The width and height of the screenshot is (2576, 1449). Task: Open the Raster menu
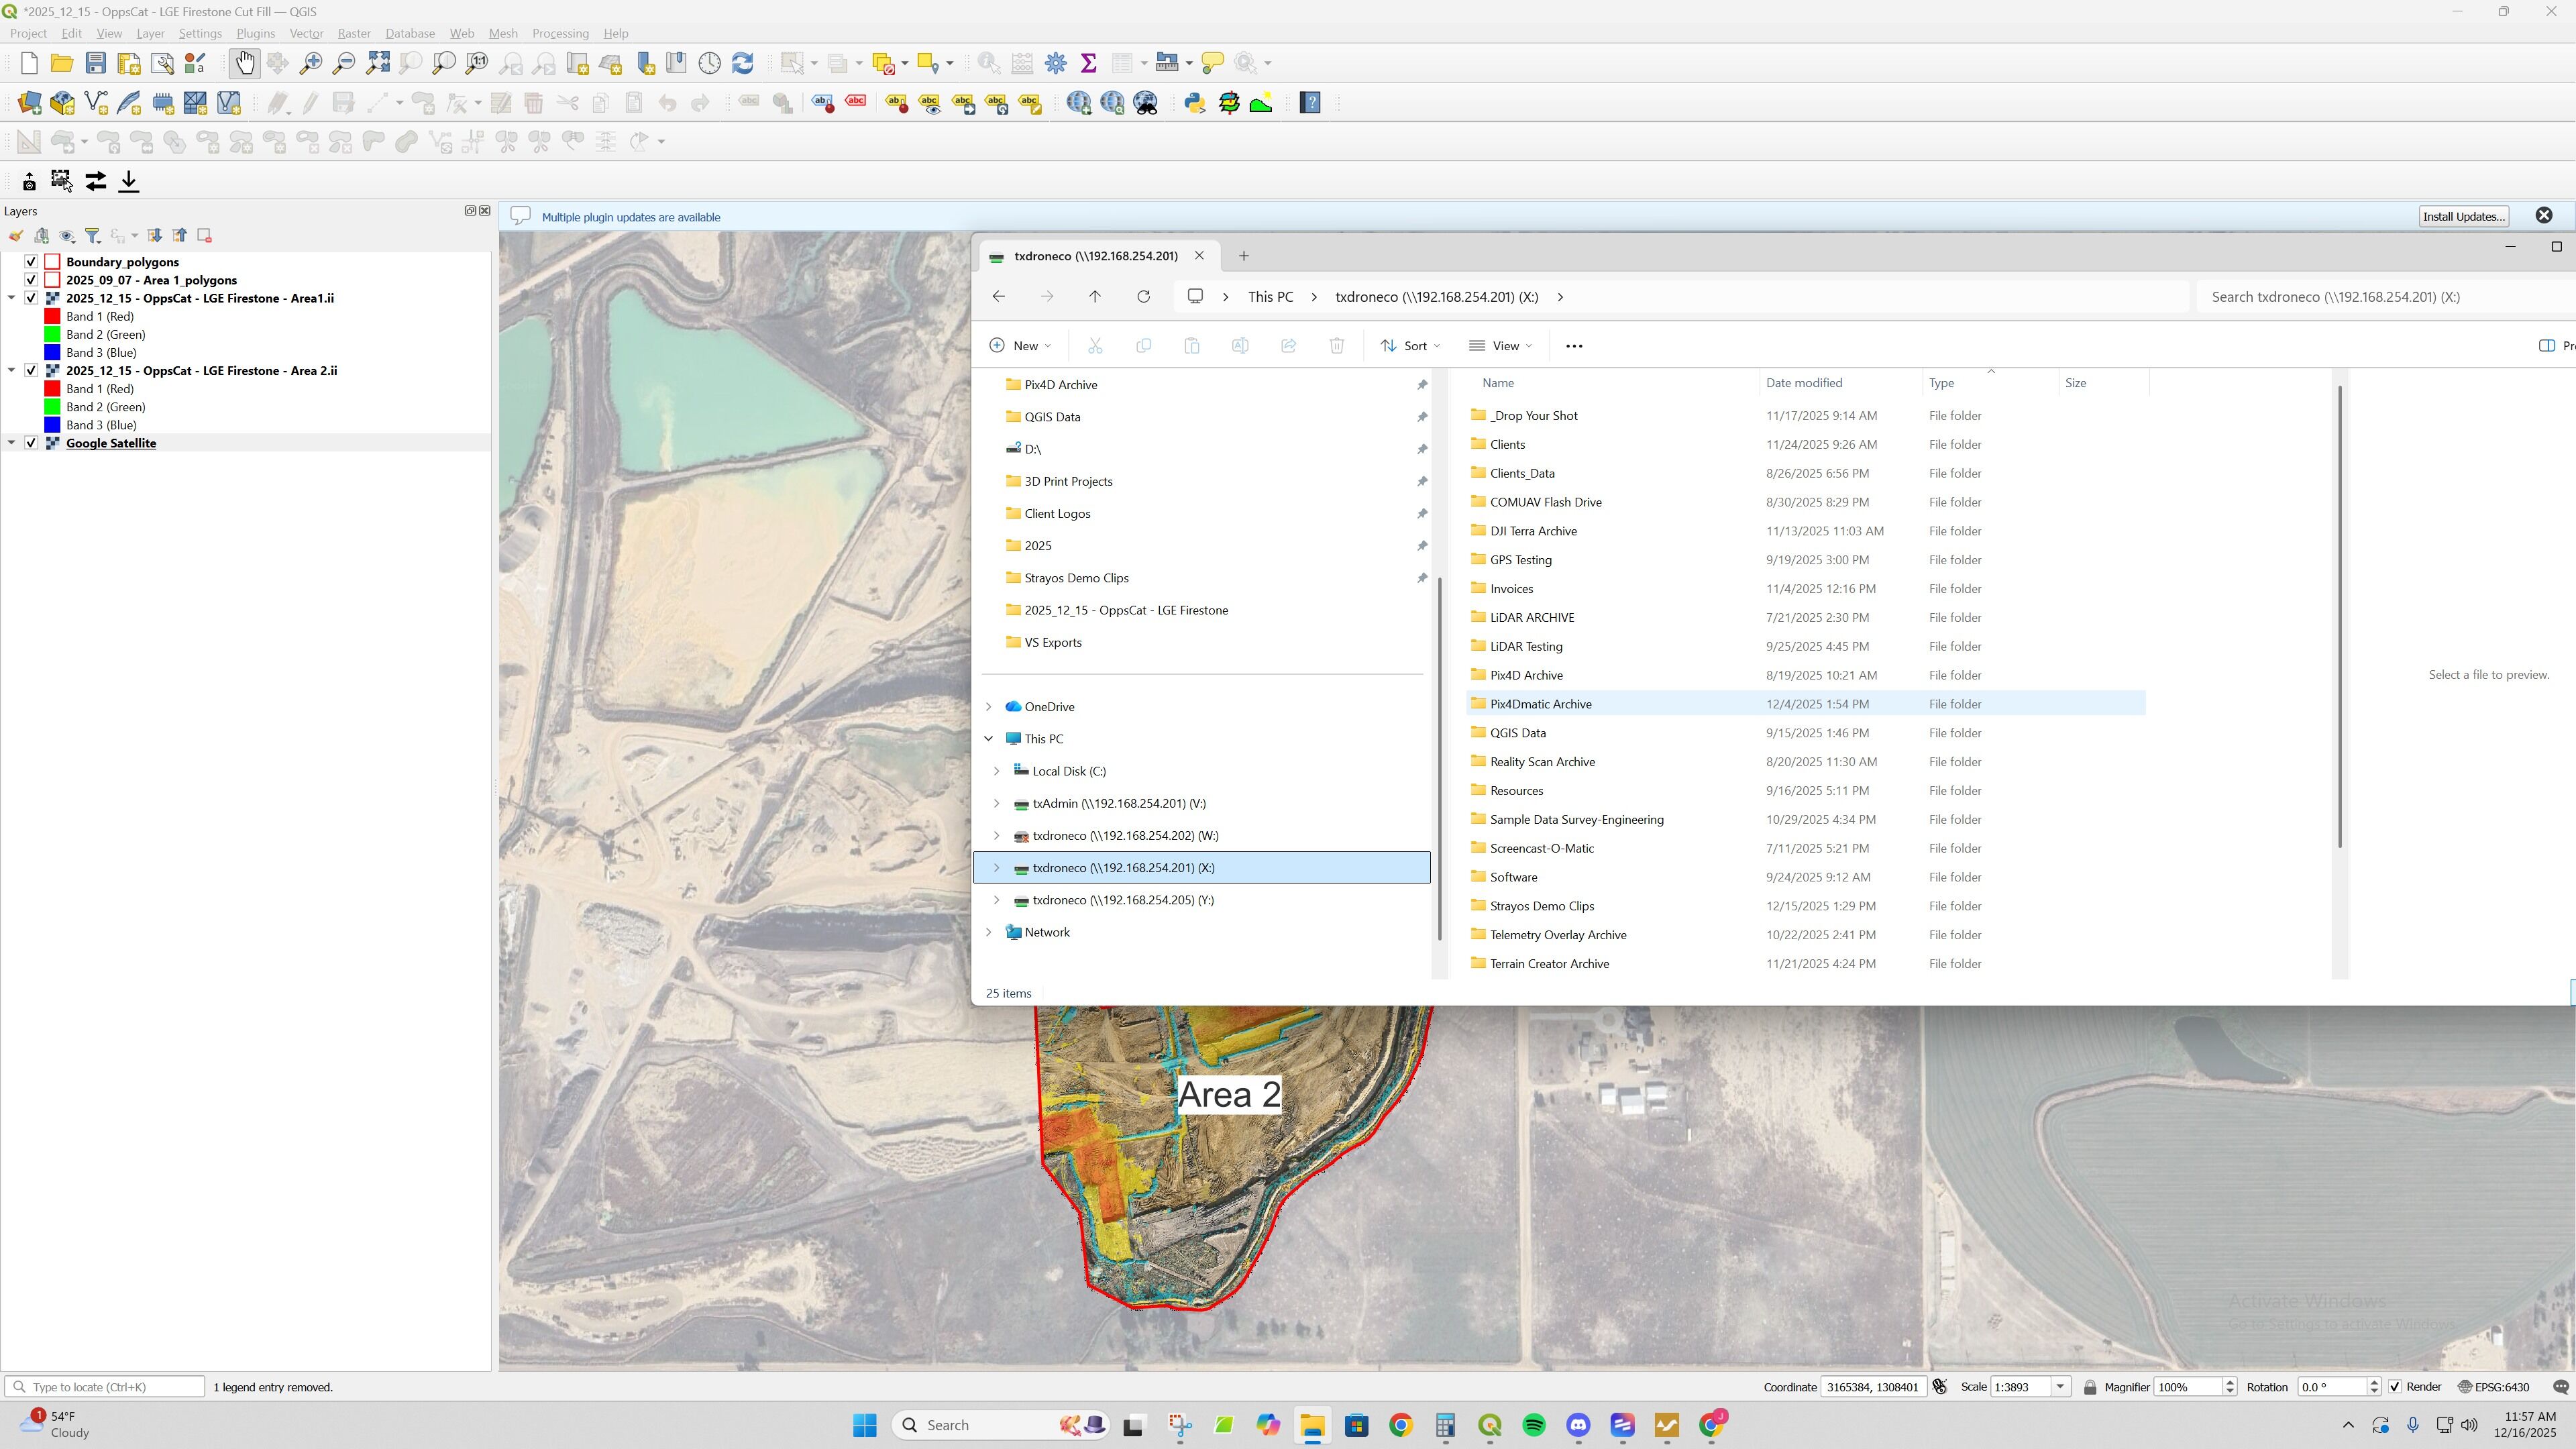tap(354, 33)
